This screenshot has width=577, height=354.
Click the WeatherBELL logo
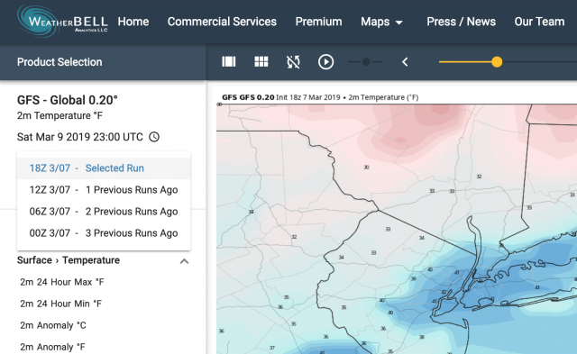point(62,22)
